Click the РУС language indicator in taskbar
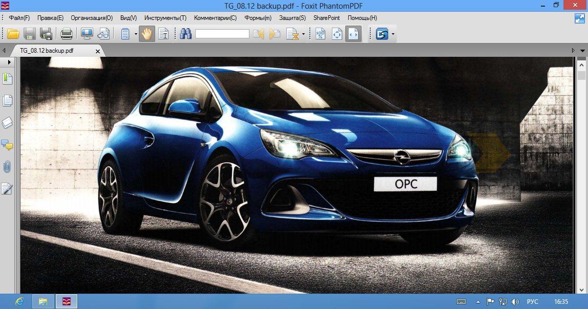 [x=533, y=302]
